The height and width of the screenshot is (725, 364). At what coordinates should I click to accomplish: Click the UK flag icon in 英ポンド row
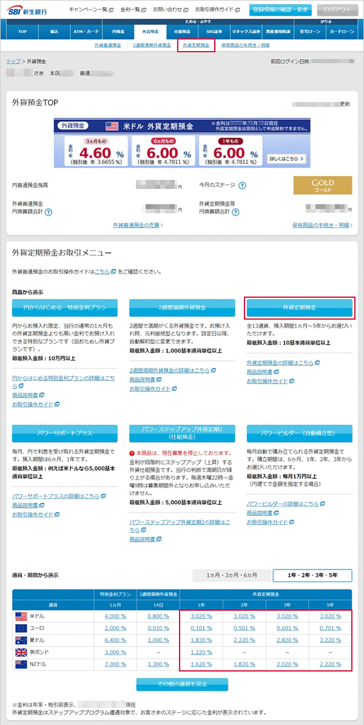[21, 652]
